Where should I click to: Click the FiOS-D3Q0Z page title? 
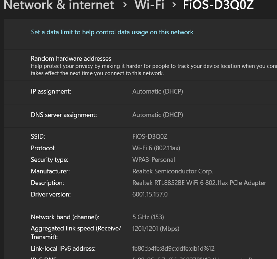pos(218,5)
